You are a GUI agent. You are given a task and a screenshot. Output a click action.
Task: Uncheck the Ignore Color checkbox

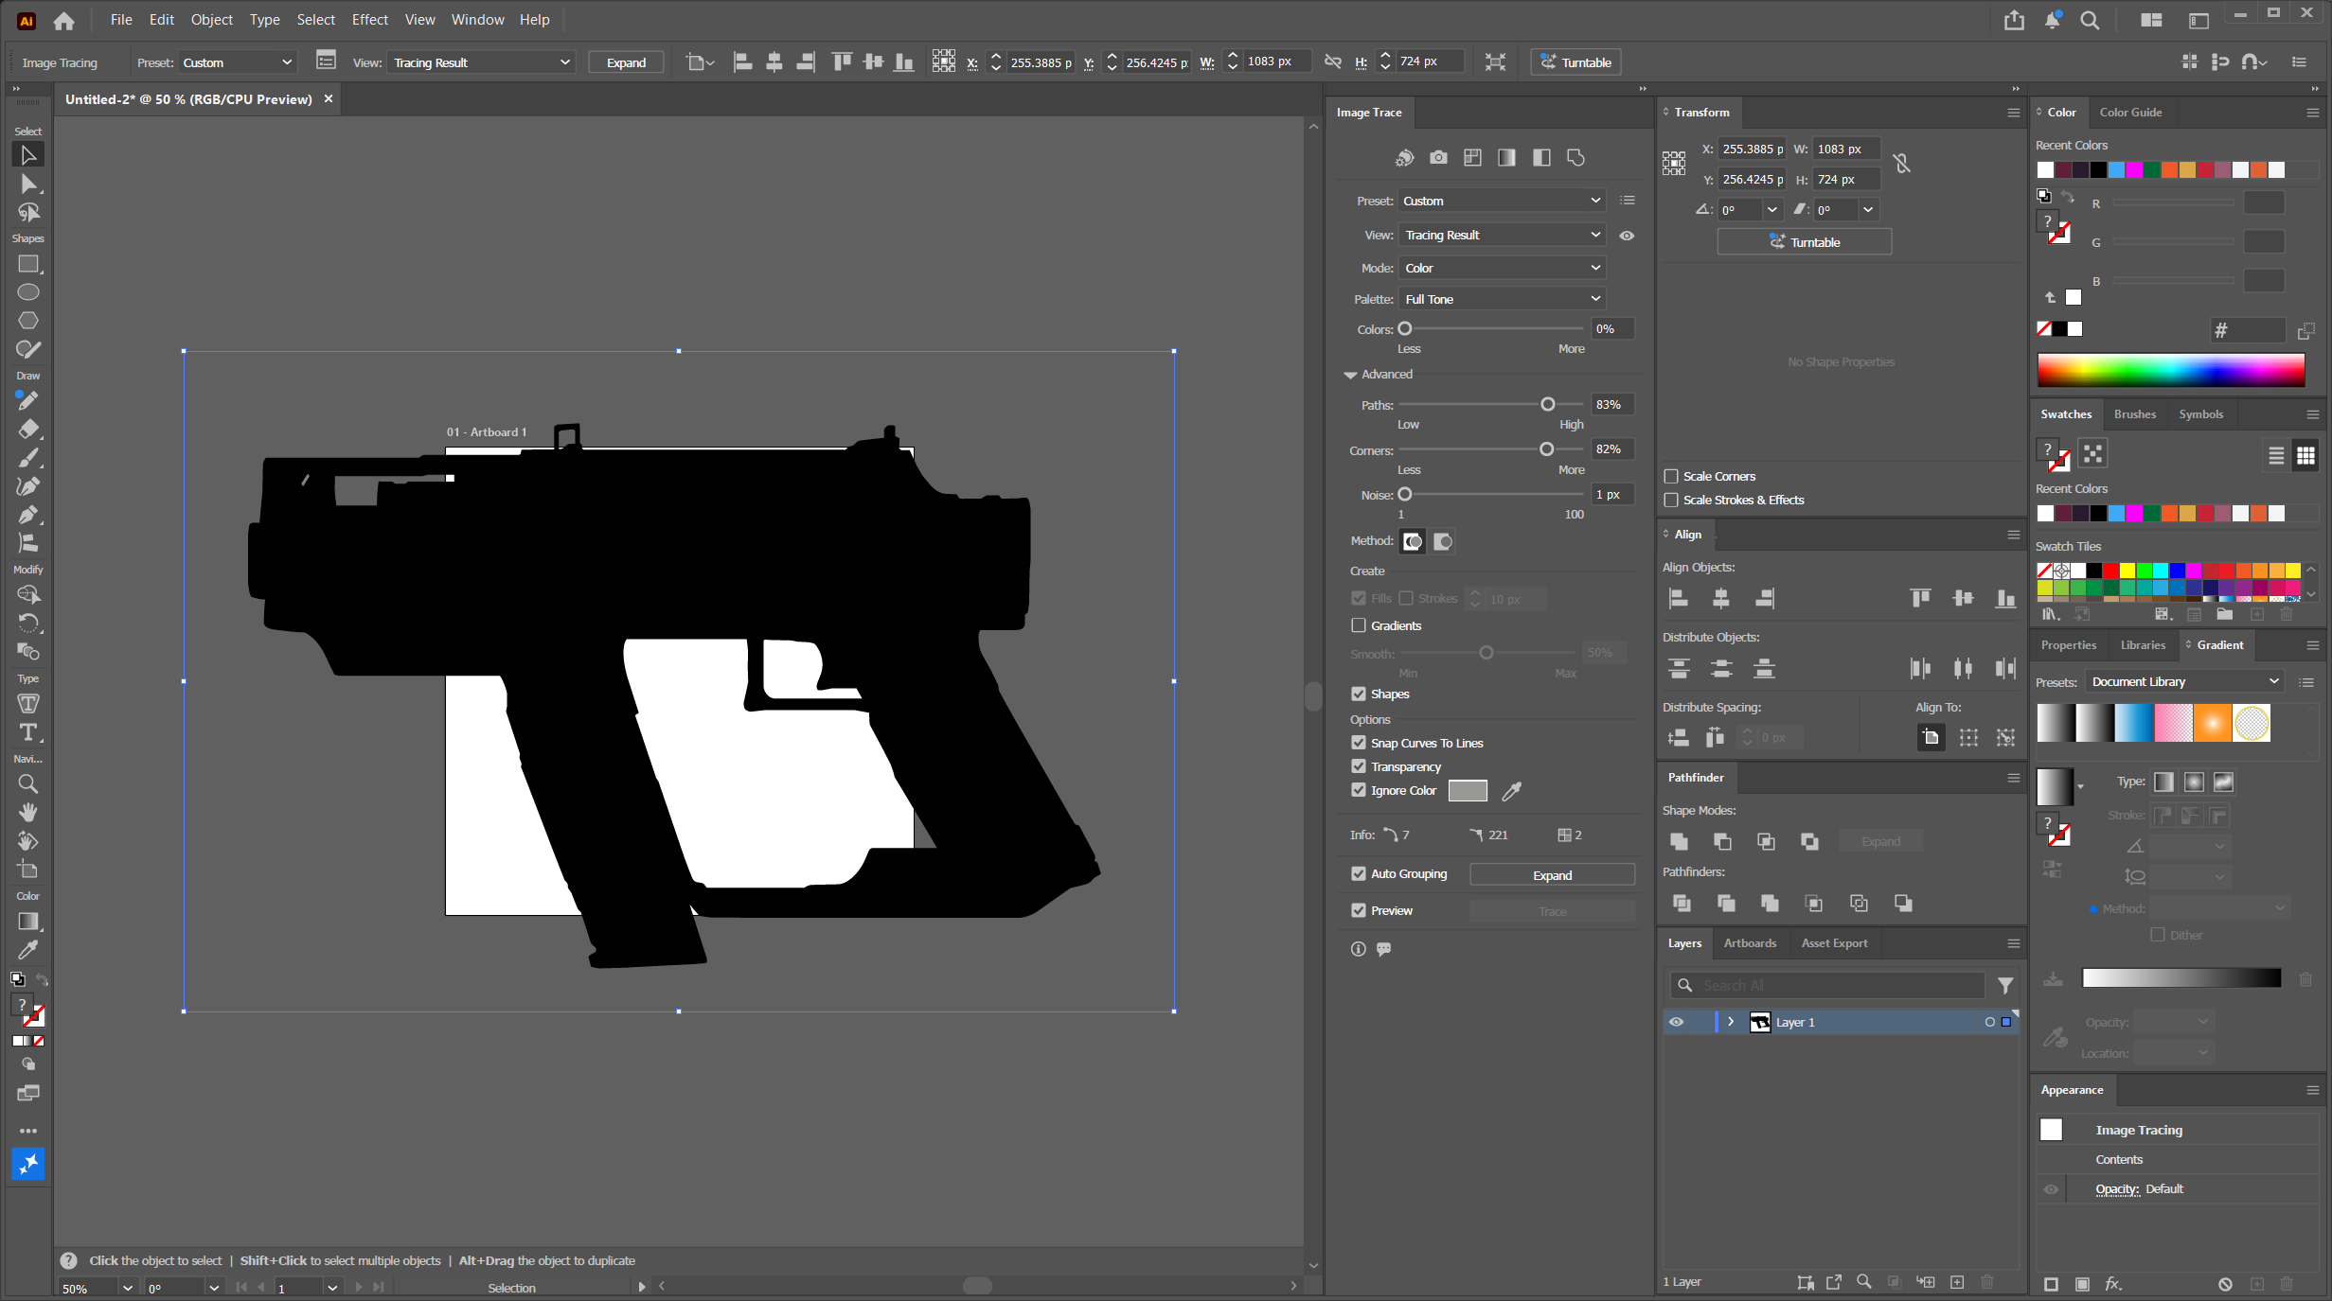(1359, 790)
